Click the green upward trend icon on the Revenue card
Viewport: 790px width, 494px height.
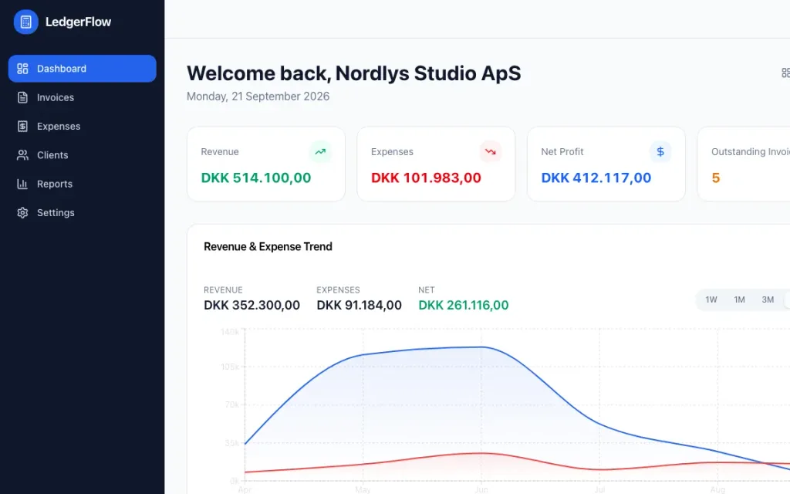pos(320,152)
